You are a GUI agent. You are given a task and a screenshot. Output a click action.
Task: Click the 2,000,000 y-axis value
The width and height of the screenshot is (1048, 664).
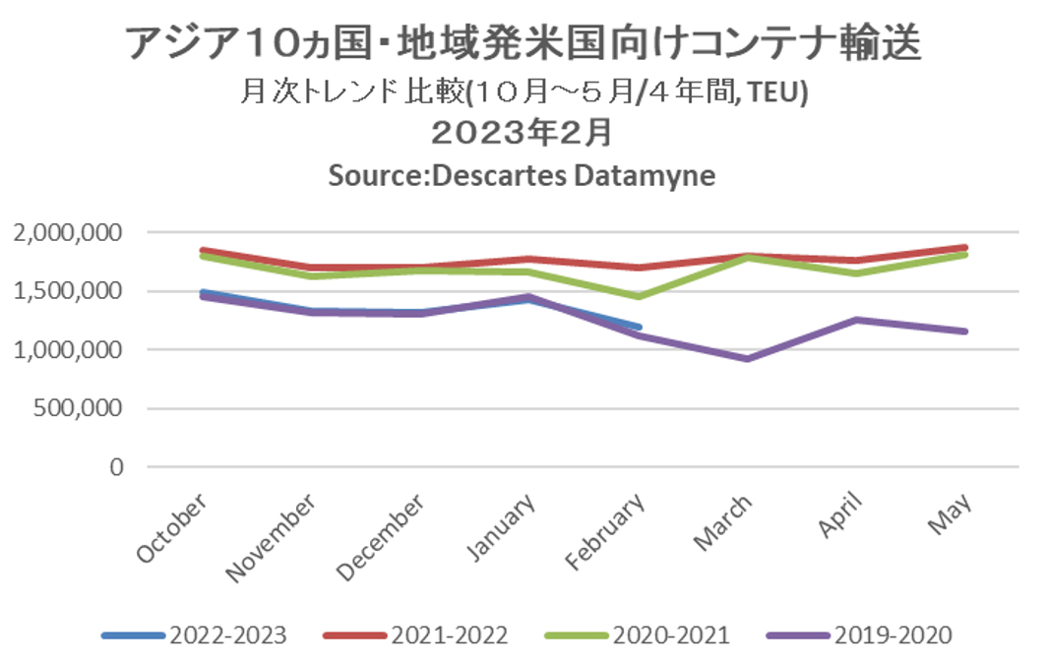click(x=69, y=233)
